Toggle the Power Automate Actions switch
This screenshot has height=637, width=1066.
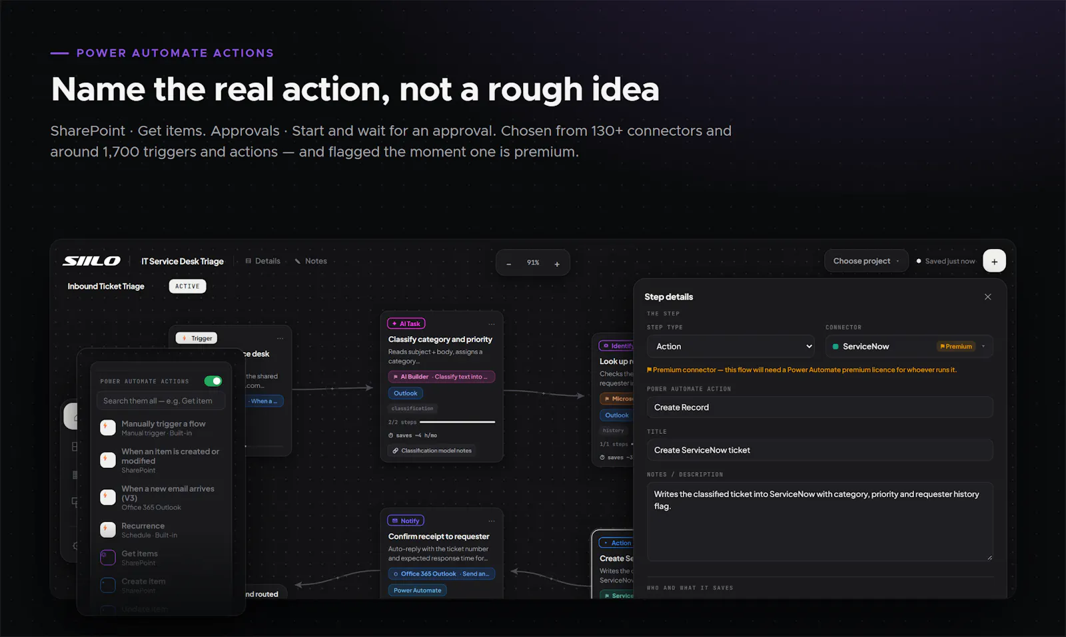[213, 381]
